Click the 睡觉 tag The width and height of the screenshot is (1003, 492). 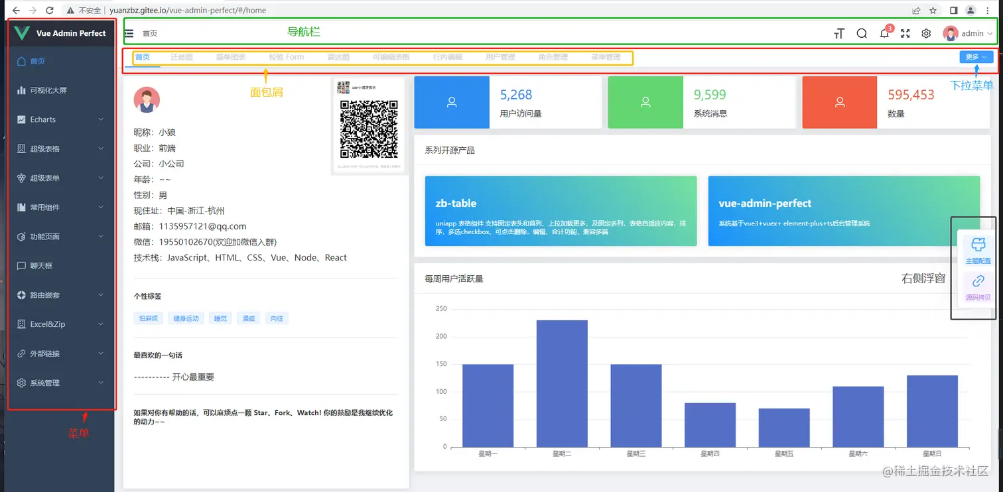tap(221, 318)
